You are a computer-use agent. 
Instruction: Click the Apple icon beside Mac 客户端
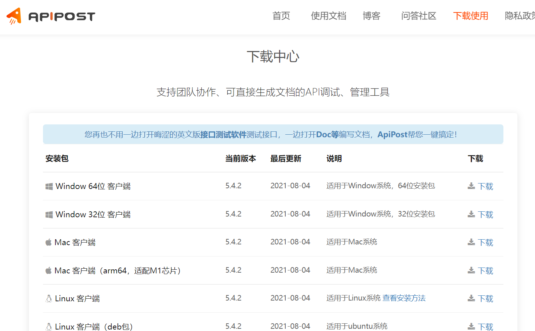(48, 242)
